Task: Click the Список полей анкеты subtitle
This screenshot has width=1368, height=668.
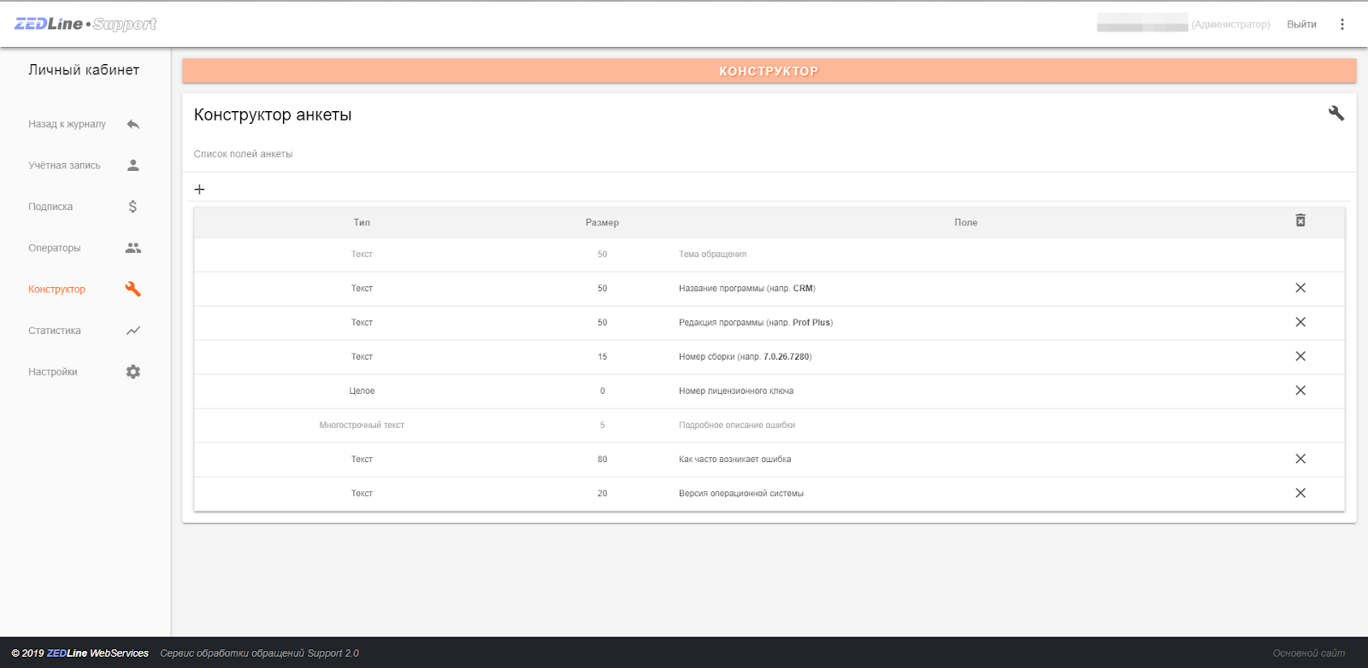Action: pyautogui.click(x=243, y=154)
